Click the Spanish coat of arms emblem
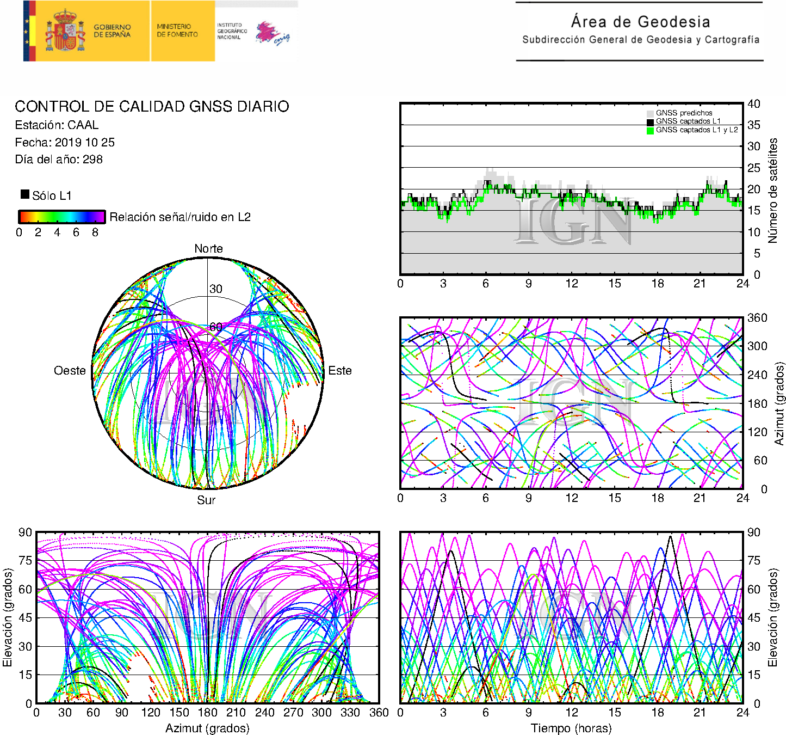This screenshot has width=786, height=735. pos(65,30)
